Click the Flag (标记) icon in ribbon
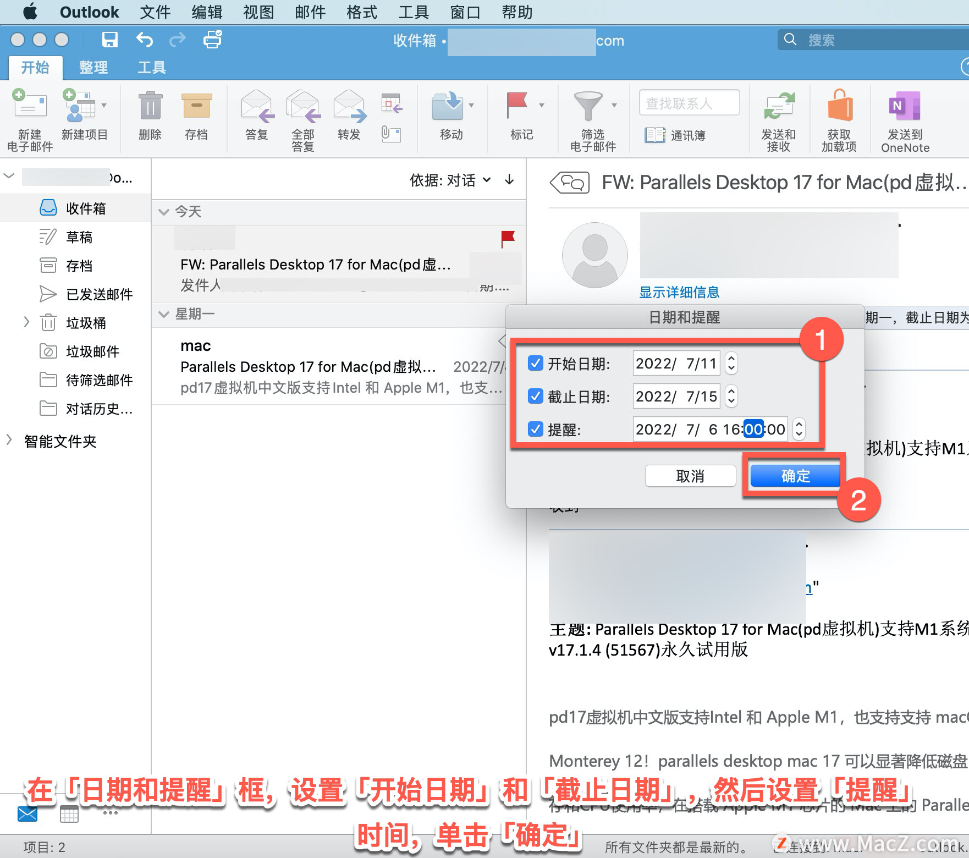This screenshot has width=969, height=858. tap(517, 105)
